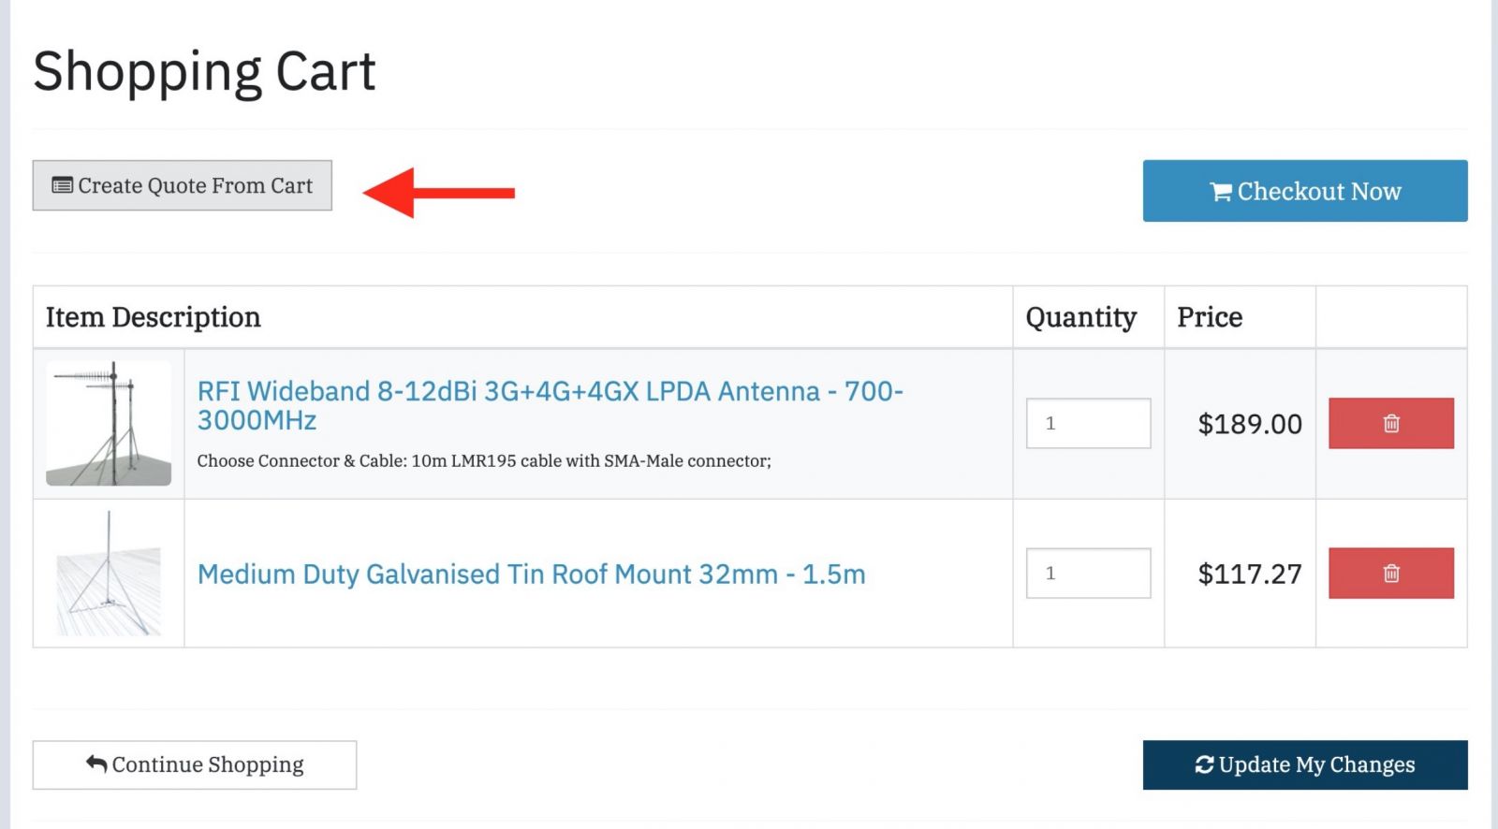
Task: Click the red arrow pointing at Create Quote
Action: click(438, 193)
